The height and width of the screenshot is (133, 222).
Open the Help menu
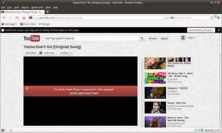click(55, 7)
